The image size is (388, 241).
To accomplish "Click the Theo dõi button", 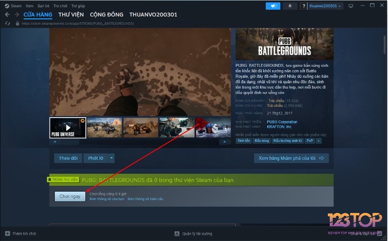I will pyautogui.click(x=68, y=158).
